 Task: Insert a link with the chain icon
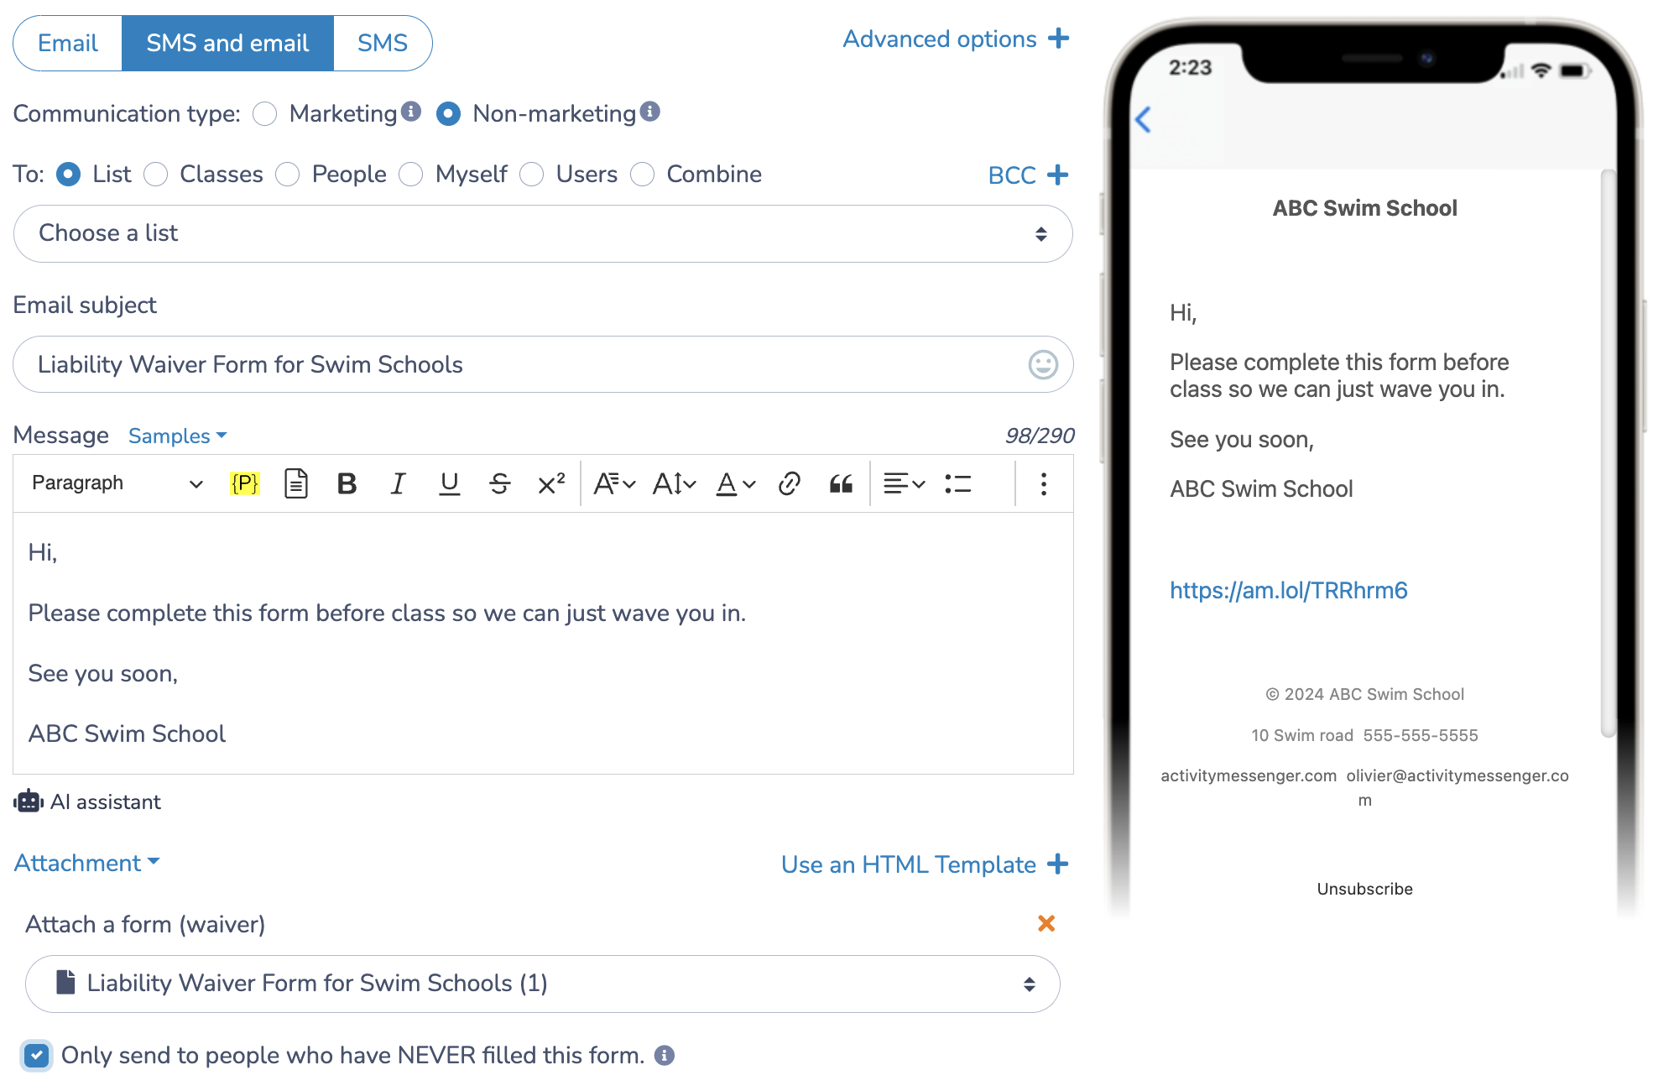790,483
